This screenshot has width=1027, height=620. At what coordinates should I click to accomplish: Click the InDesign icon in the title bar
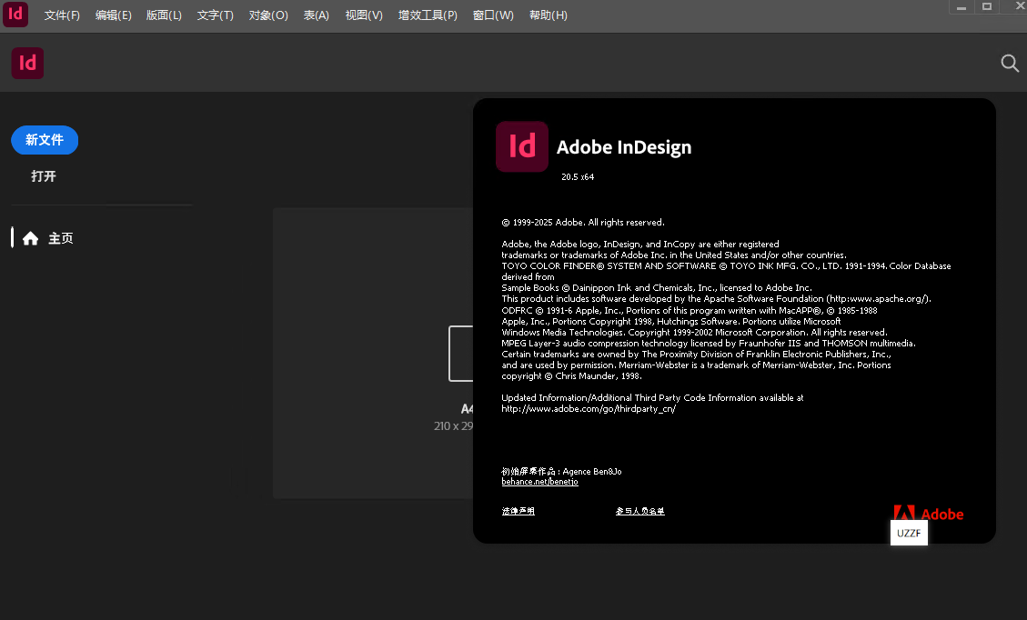15,15
